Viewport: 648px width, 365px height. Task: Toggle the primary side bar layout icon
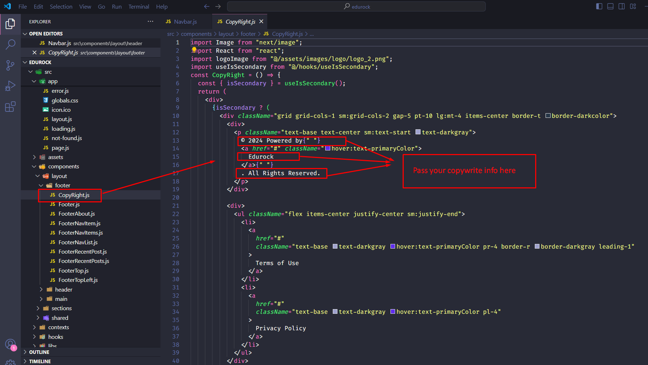[x=599, y=6]
